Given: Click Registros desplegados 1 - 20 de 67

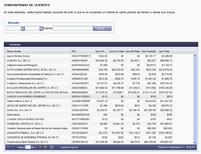Looking at the screenshot, I should pos(176,147).
